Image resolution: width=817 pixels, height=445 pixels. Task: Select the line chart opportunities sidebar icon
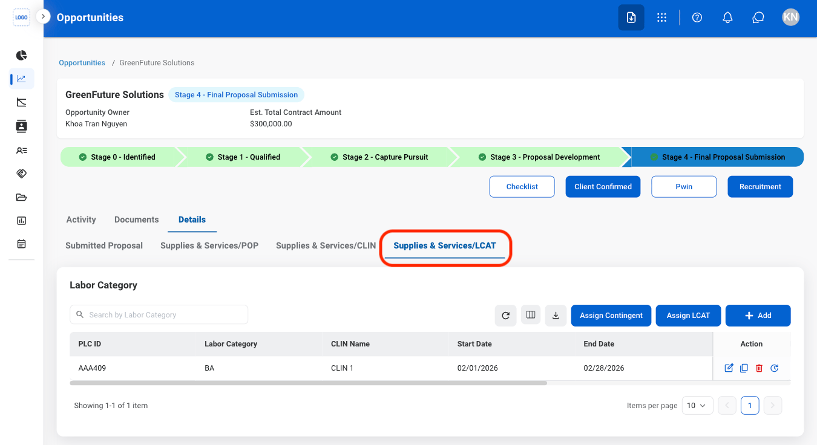click(x=22, y=79)
